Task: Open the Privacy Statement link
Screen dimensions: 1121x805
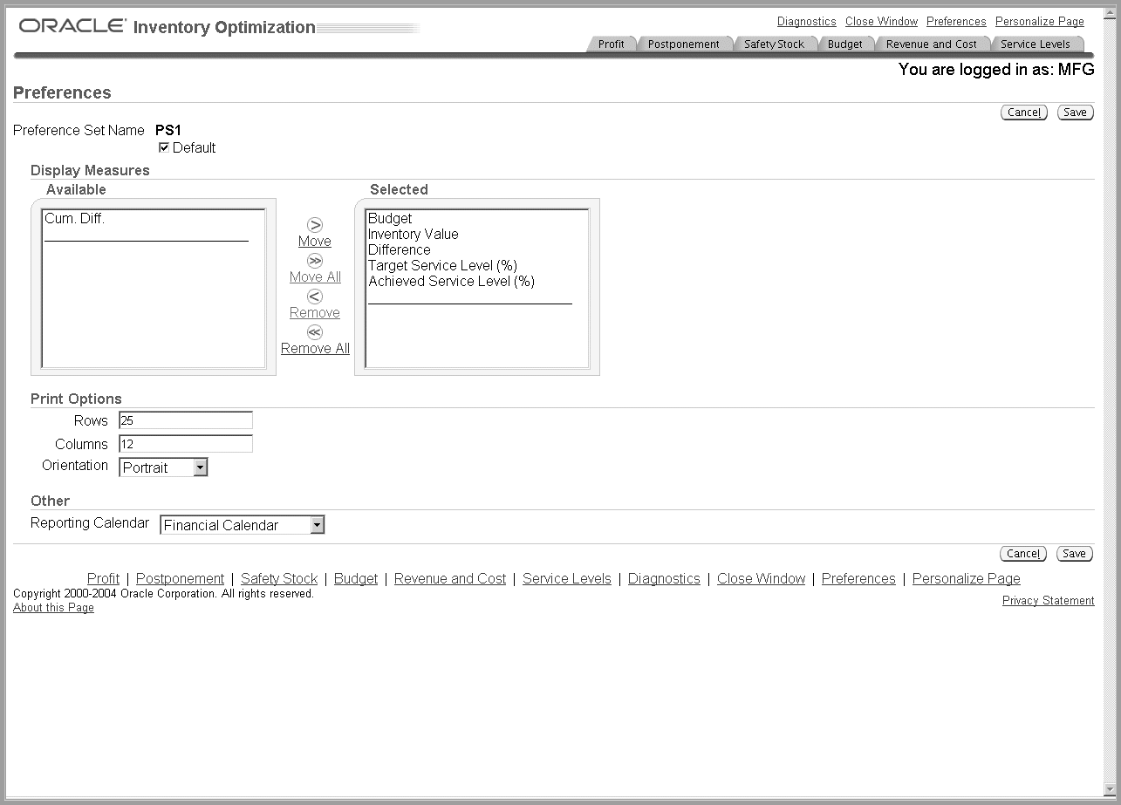Action: pos(1048,601)
